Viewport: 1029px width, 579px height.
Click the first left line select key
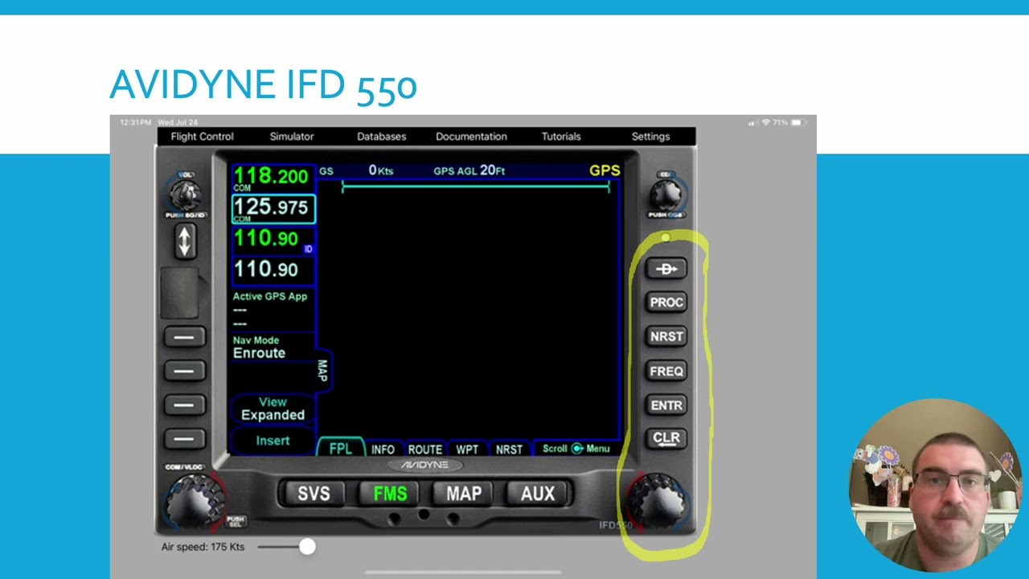click(x=184, y=337)
